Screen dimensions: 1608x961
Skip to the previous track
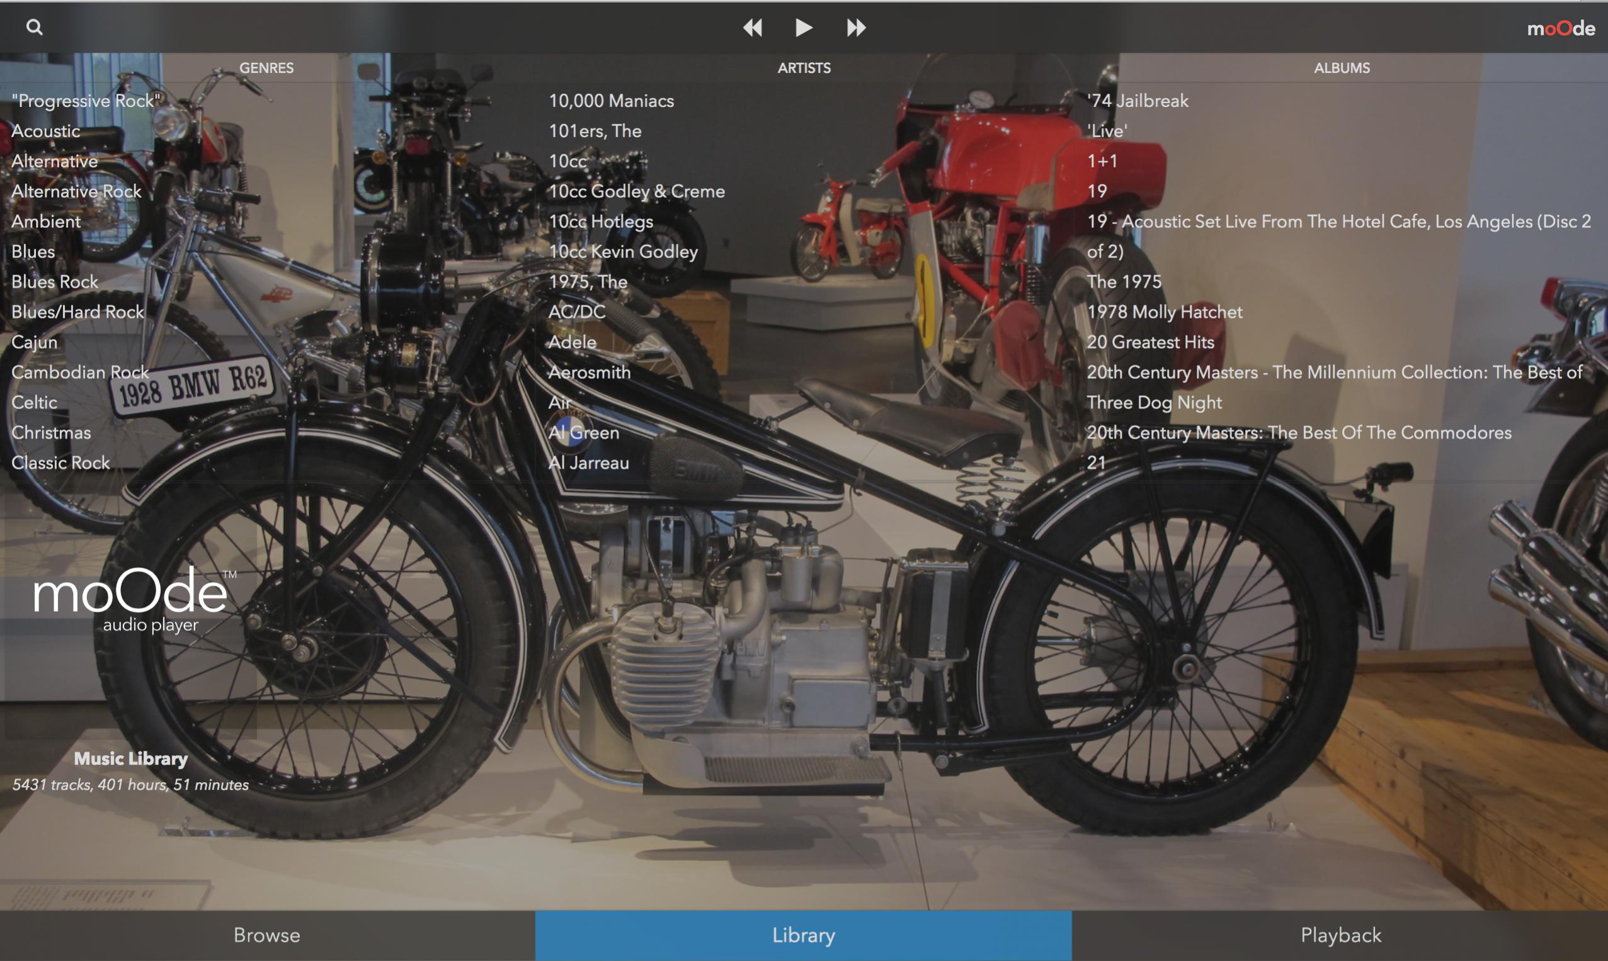[x=753, y=27]
